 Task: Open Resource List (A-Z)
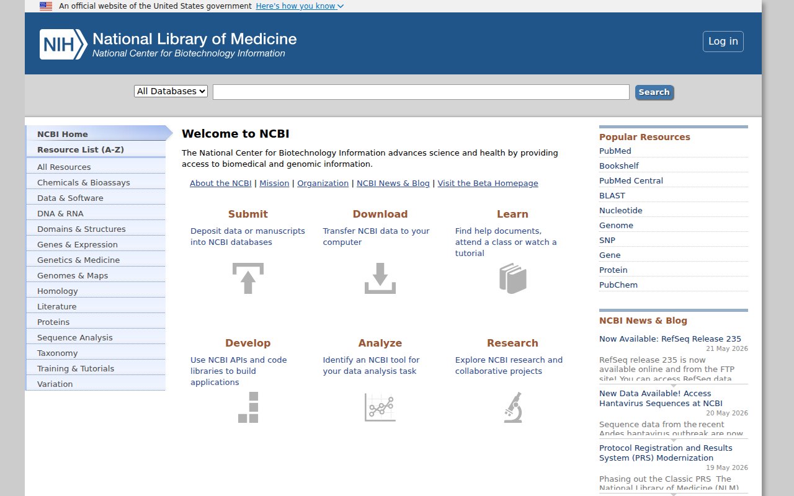coord(96,149)
